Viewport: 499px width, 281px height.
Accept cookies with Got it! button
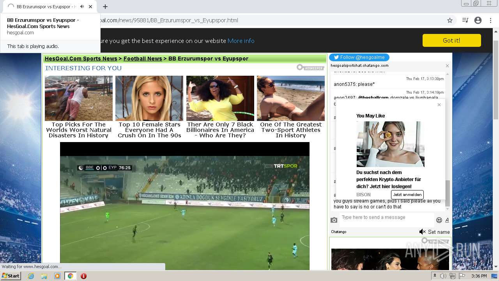(x=451, y=40)
